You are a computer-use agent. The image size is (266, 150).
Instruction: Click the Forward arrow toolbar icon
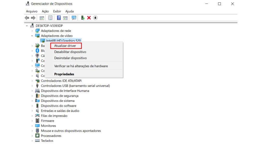tap(33, 18)
